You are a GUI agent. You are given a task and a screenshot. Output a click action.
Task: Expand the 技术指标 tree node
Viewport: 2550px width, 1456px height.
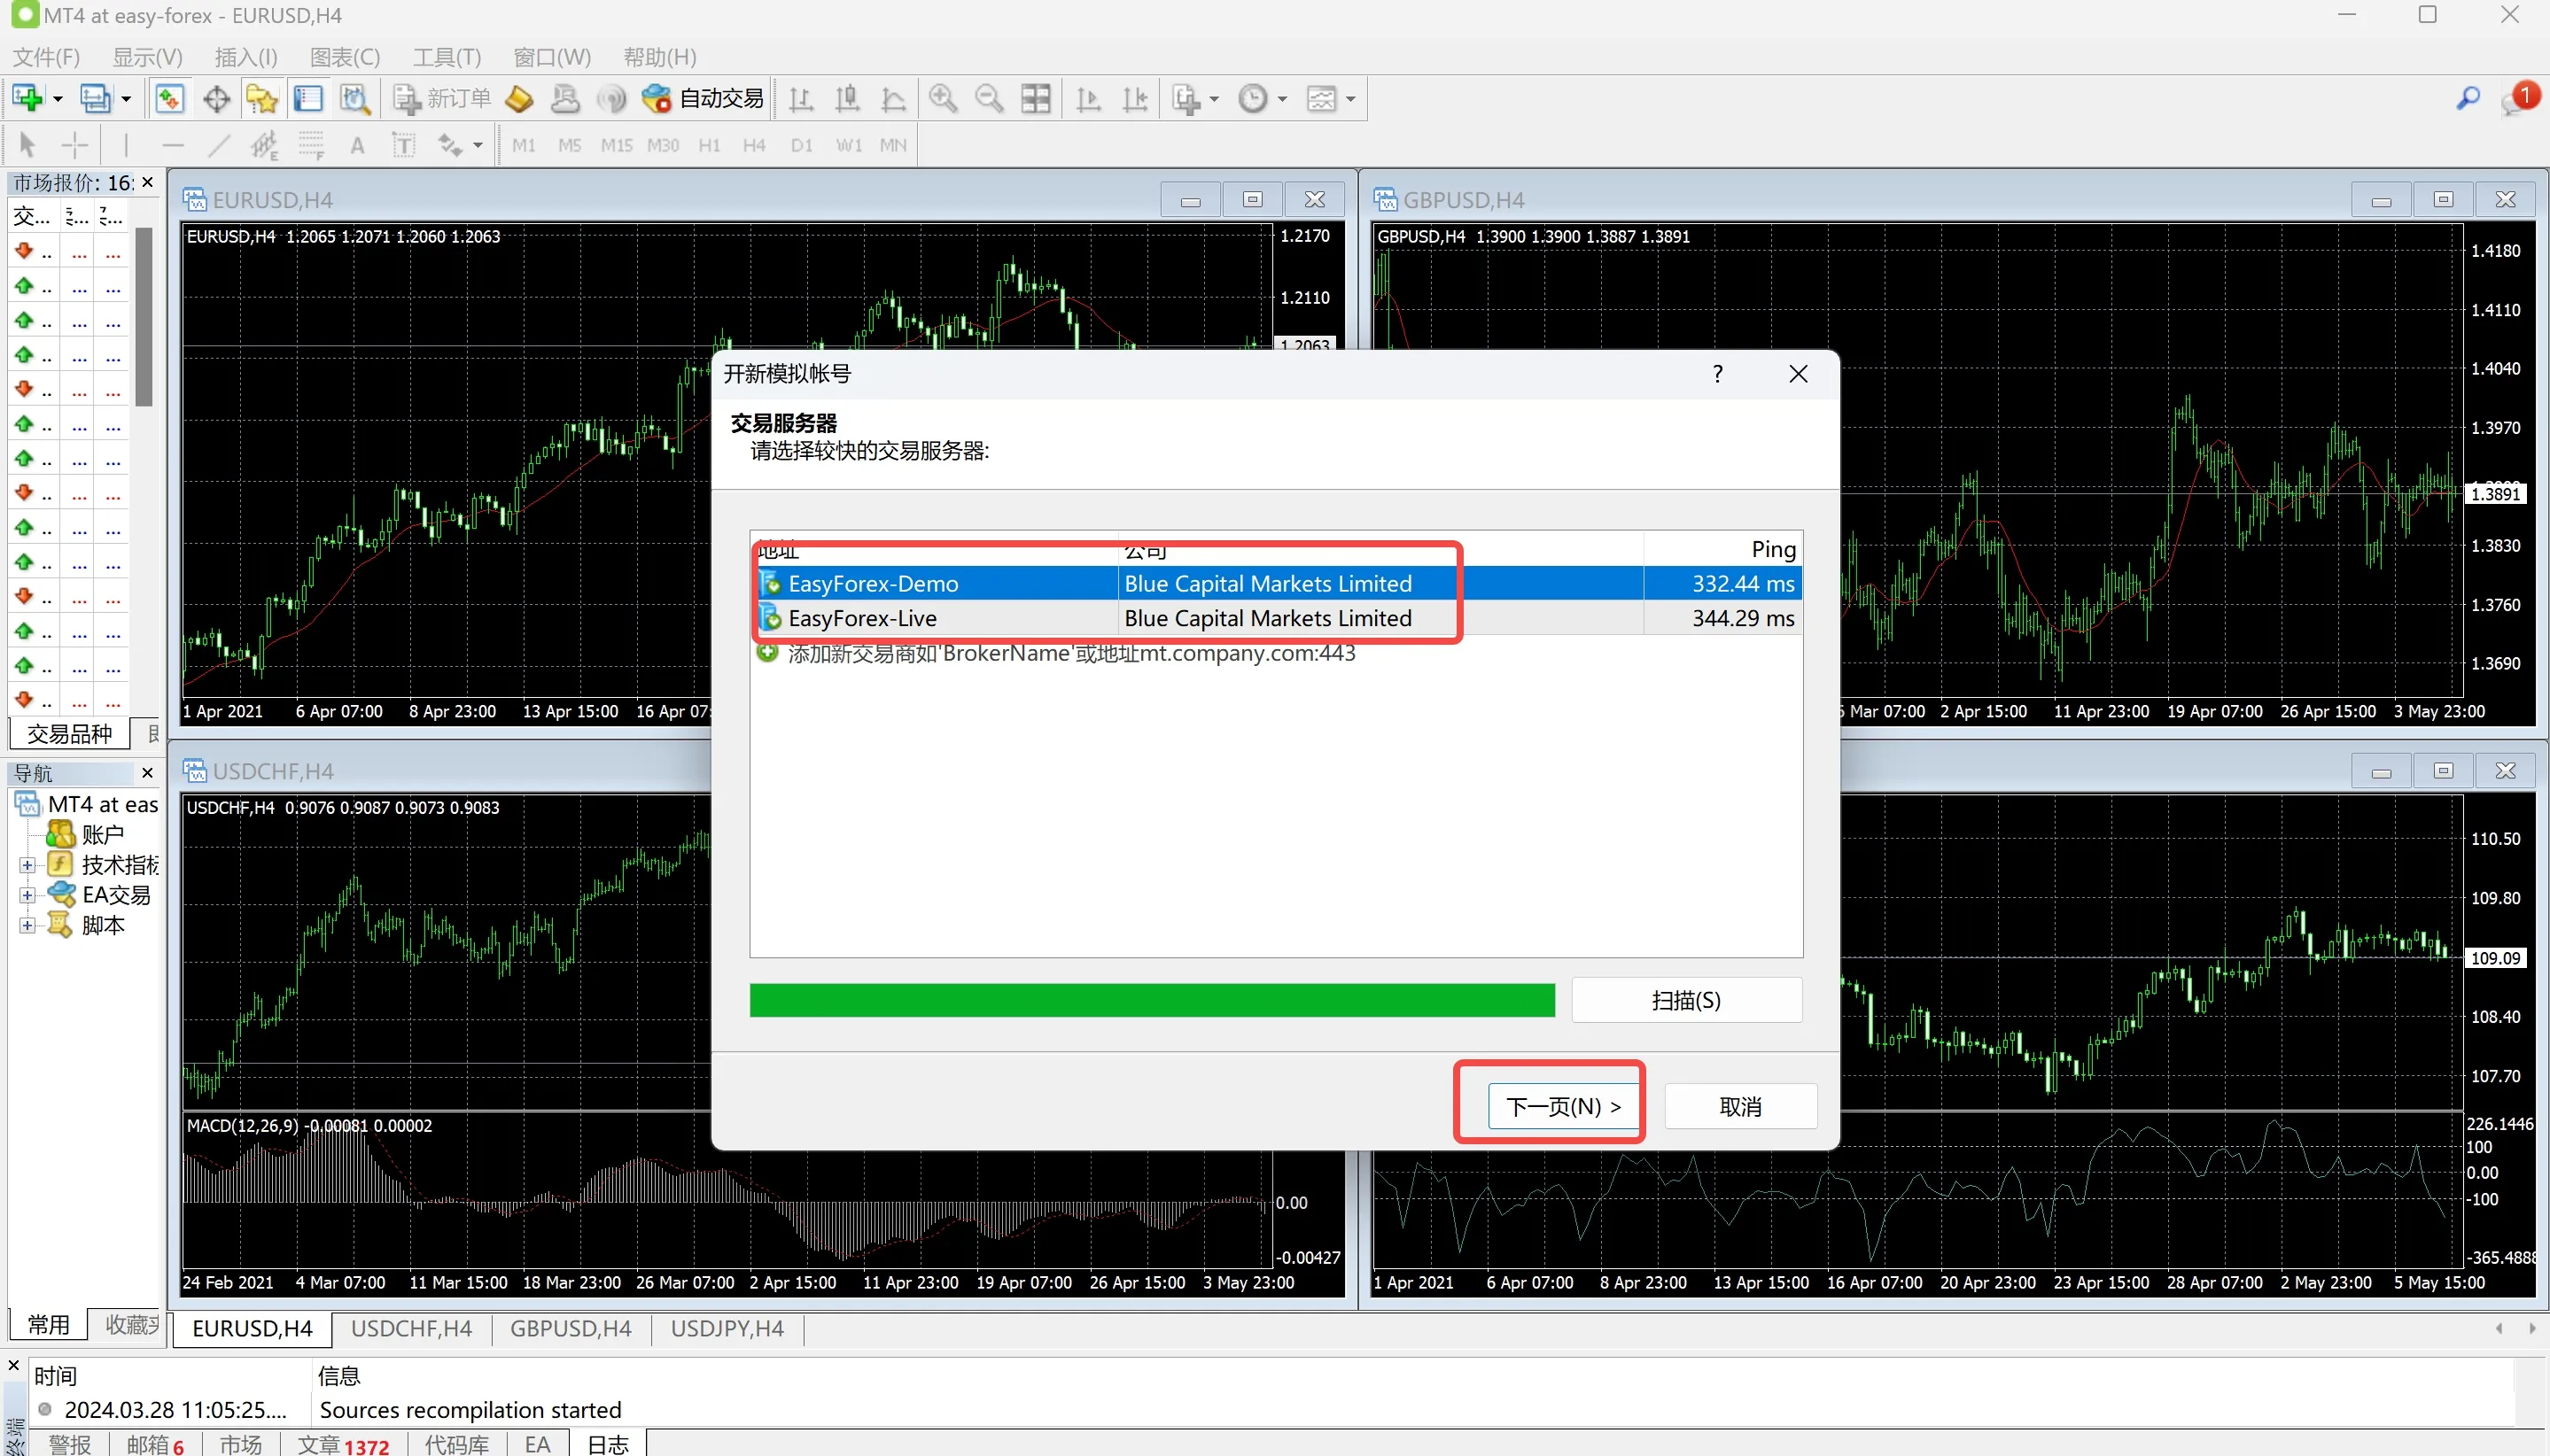[x=28, y=866]
